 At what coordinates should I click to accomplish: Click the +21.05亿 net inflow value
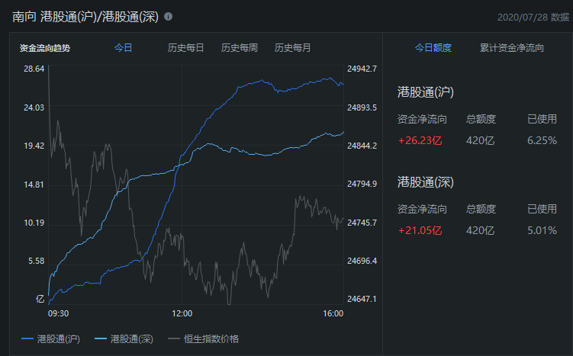point(420,230)
